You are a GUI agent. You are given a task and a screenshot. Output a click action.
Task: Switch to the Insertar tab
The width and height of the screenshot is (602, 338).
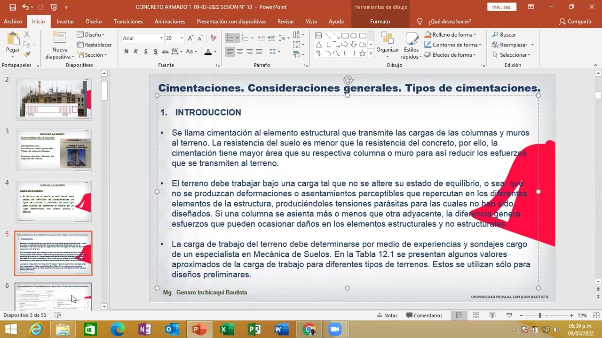[x=65, y=22]
